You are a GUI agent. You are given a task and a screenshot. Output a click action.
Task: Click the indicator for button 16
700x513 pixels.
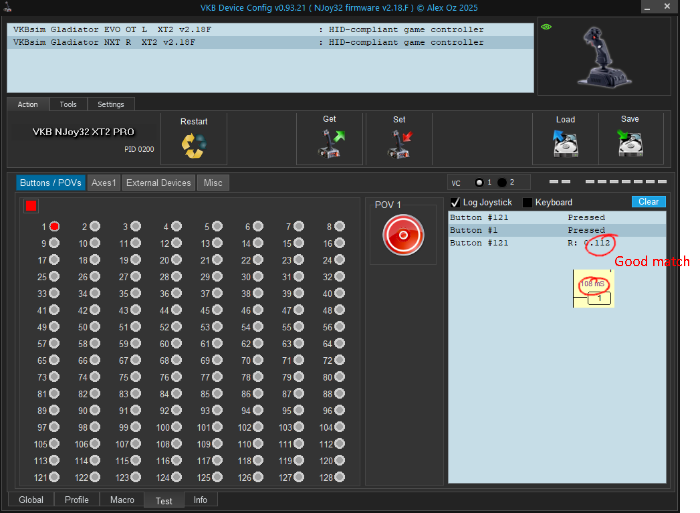340,243
